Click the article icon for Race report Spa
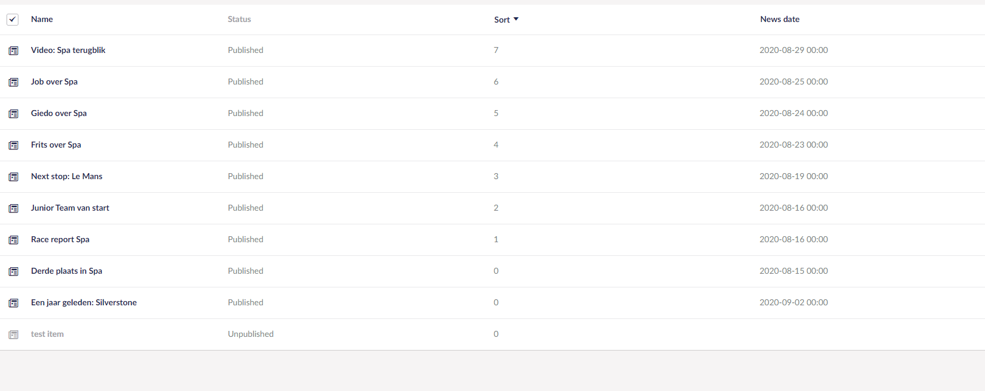The height and width of the screenshot is (391, 985). click(x=13, y=240)
